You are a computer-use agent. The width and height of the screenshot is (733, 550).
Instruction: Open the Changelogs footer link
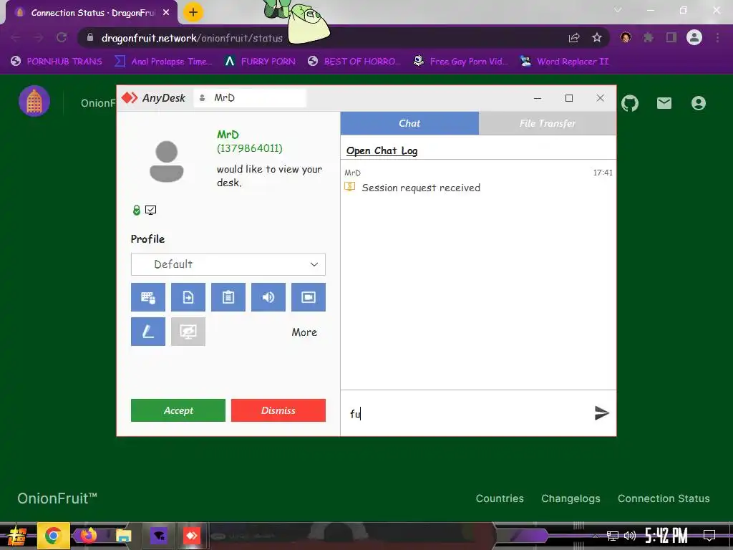(571, 498)
